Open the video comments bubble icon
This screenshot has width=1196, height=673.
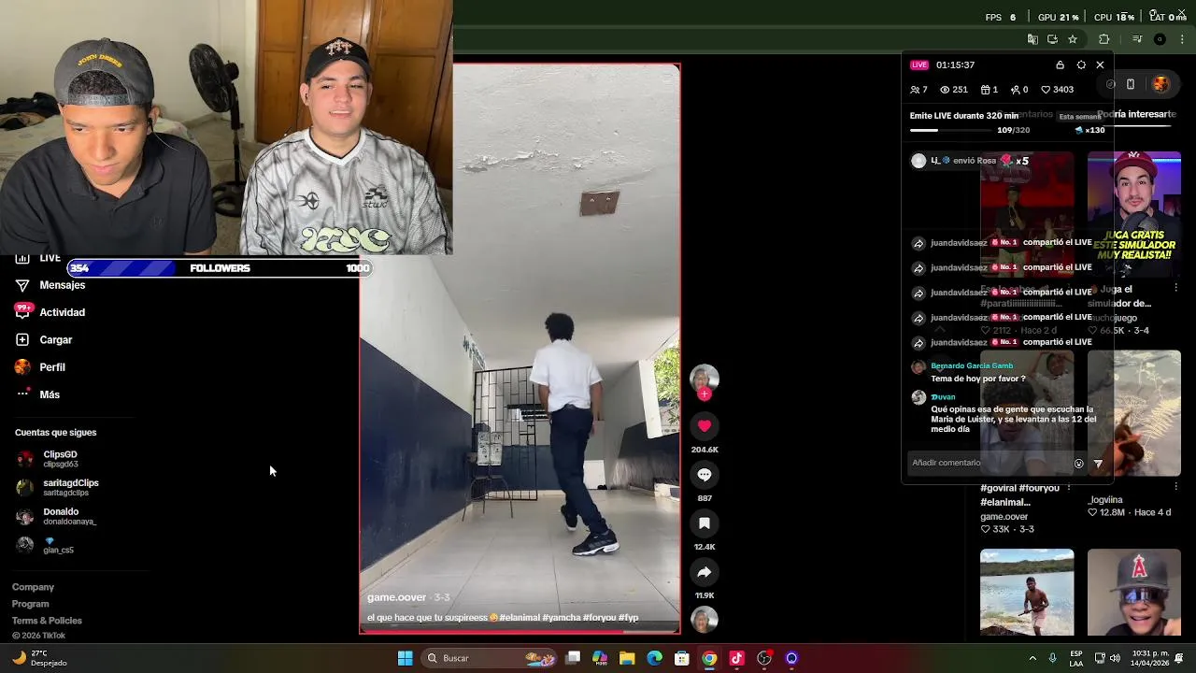pos(705,475)
